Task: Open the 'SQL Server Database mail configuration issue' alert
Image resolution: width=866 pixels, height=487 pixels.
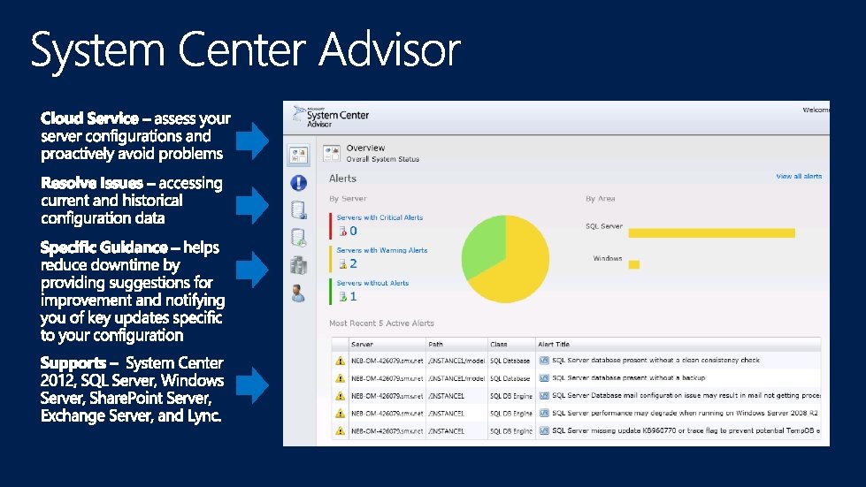Action: point(686,395)
